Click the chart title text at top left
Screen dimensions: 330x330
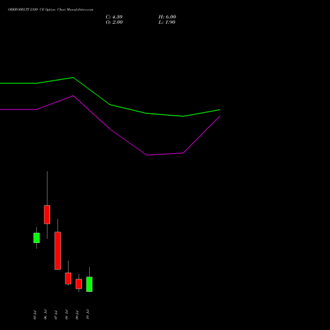click(51, 10)
